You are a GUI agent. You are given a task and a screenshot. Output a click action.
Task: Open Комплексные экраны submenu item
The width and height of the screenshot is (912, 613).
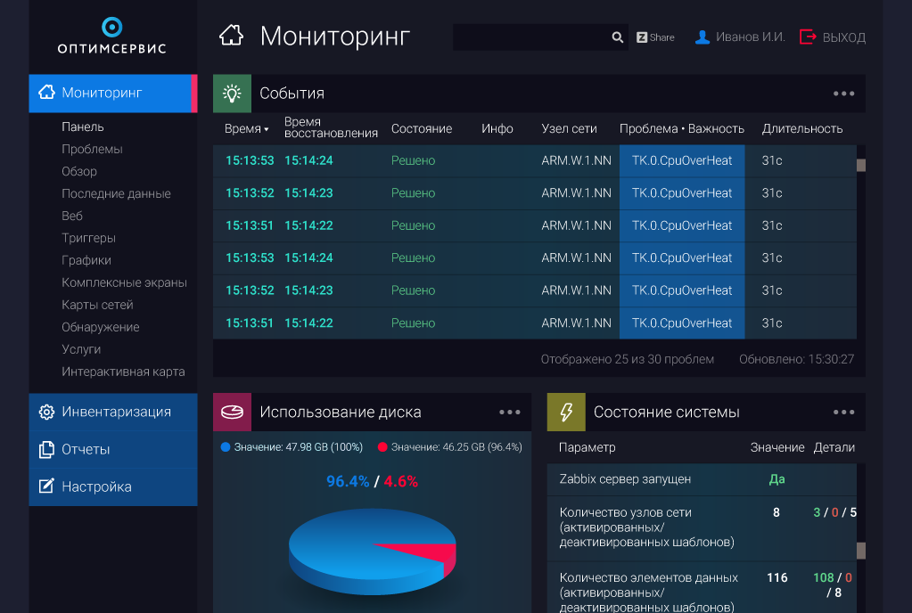tap(125, 282)
